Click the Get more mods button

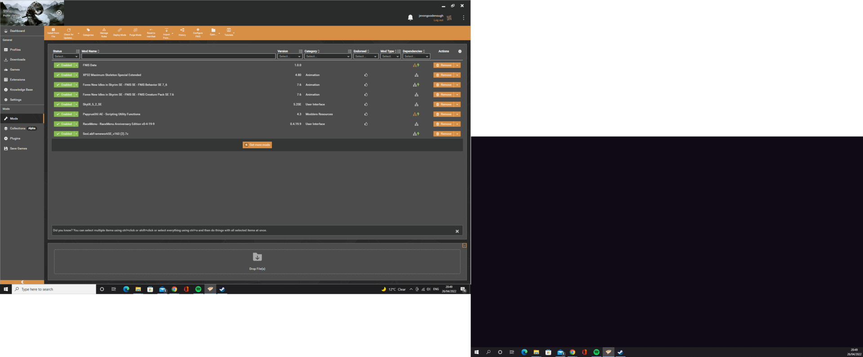(x=257, y=145)
